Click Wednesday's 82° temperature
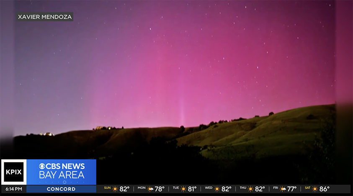Viewport: 353px width, 196px height. tap(227, 189)
